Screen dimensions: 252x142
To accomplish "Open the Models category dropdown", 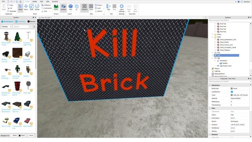I will [x=6, y=26].
